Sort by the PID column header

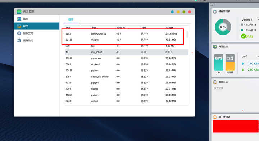(x=78, y=28)
